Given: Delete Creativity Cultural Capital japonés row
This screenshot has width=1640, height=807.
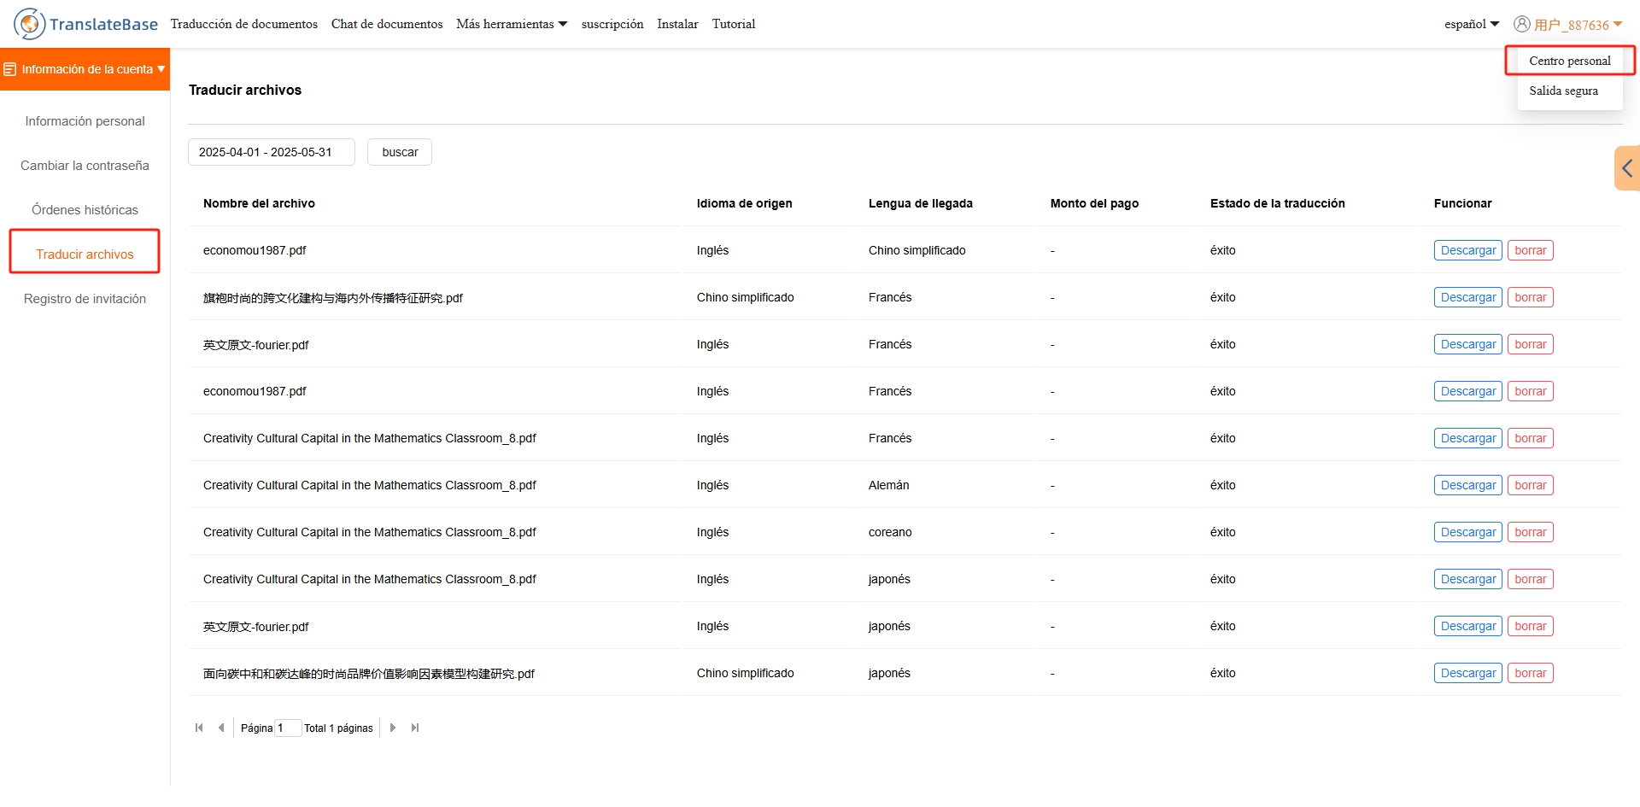Looking at the screenshot, I should [x=1531, y=579].
